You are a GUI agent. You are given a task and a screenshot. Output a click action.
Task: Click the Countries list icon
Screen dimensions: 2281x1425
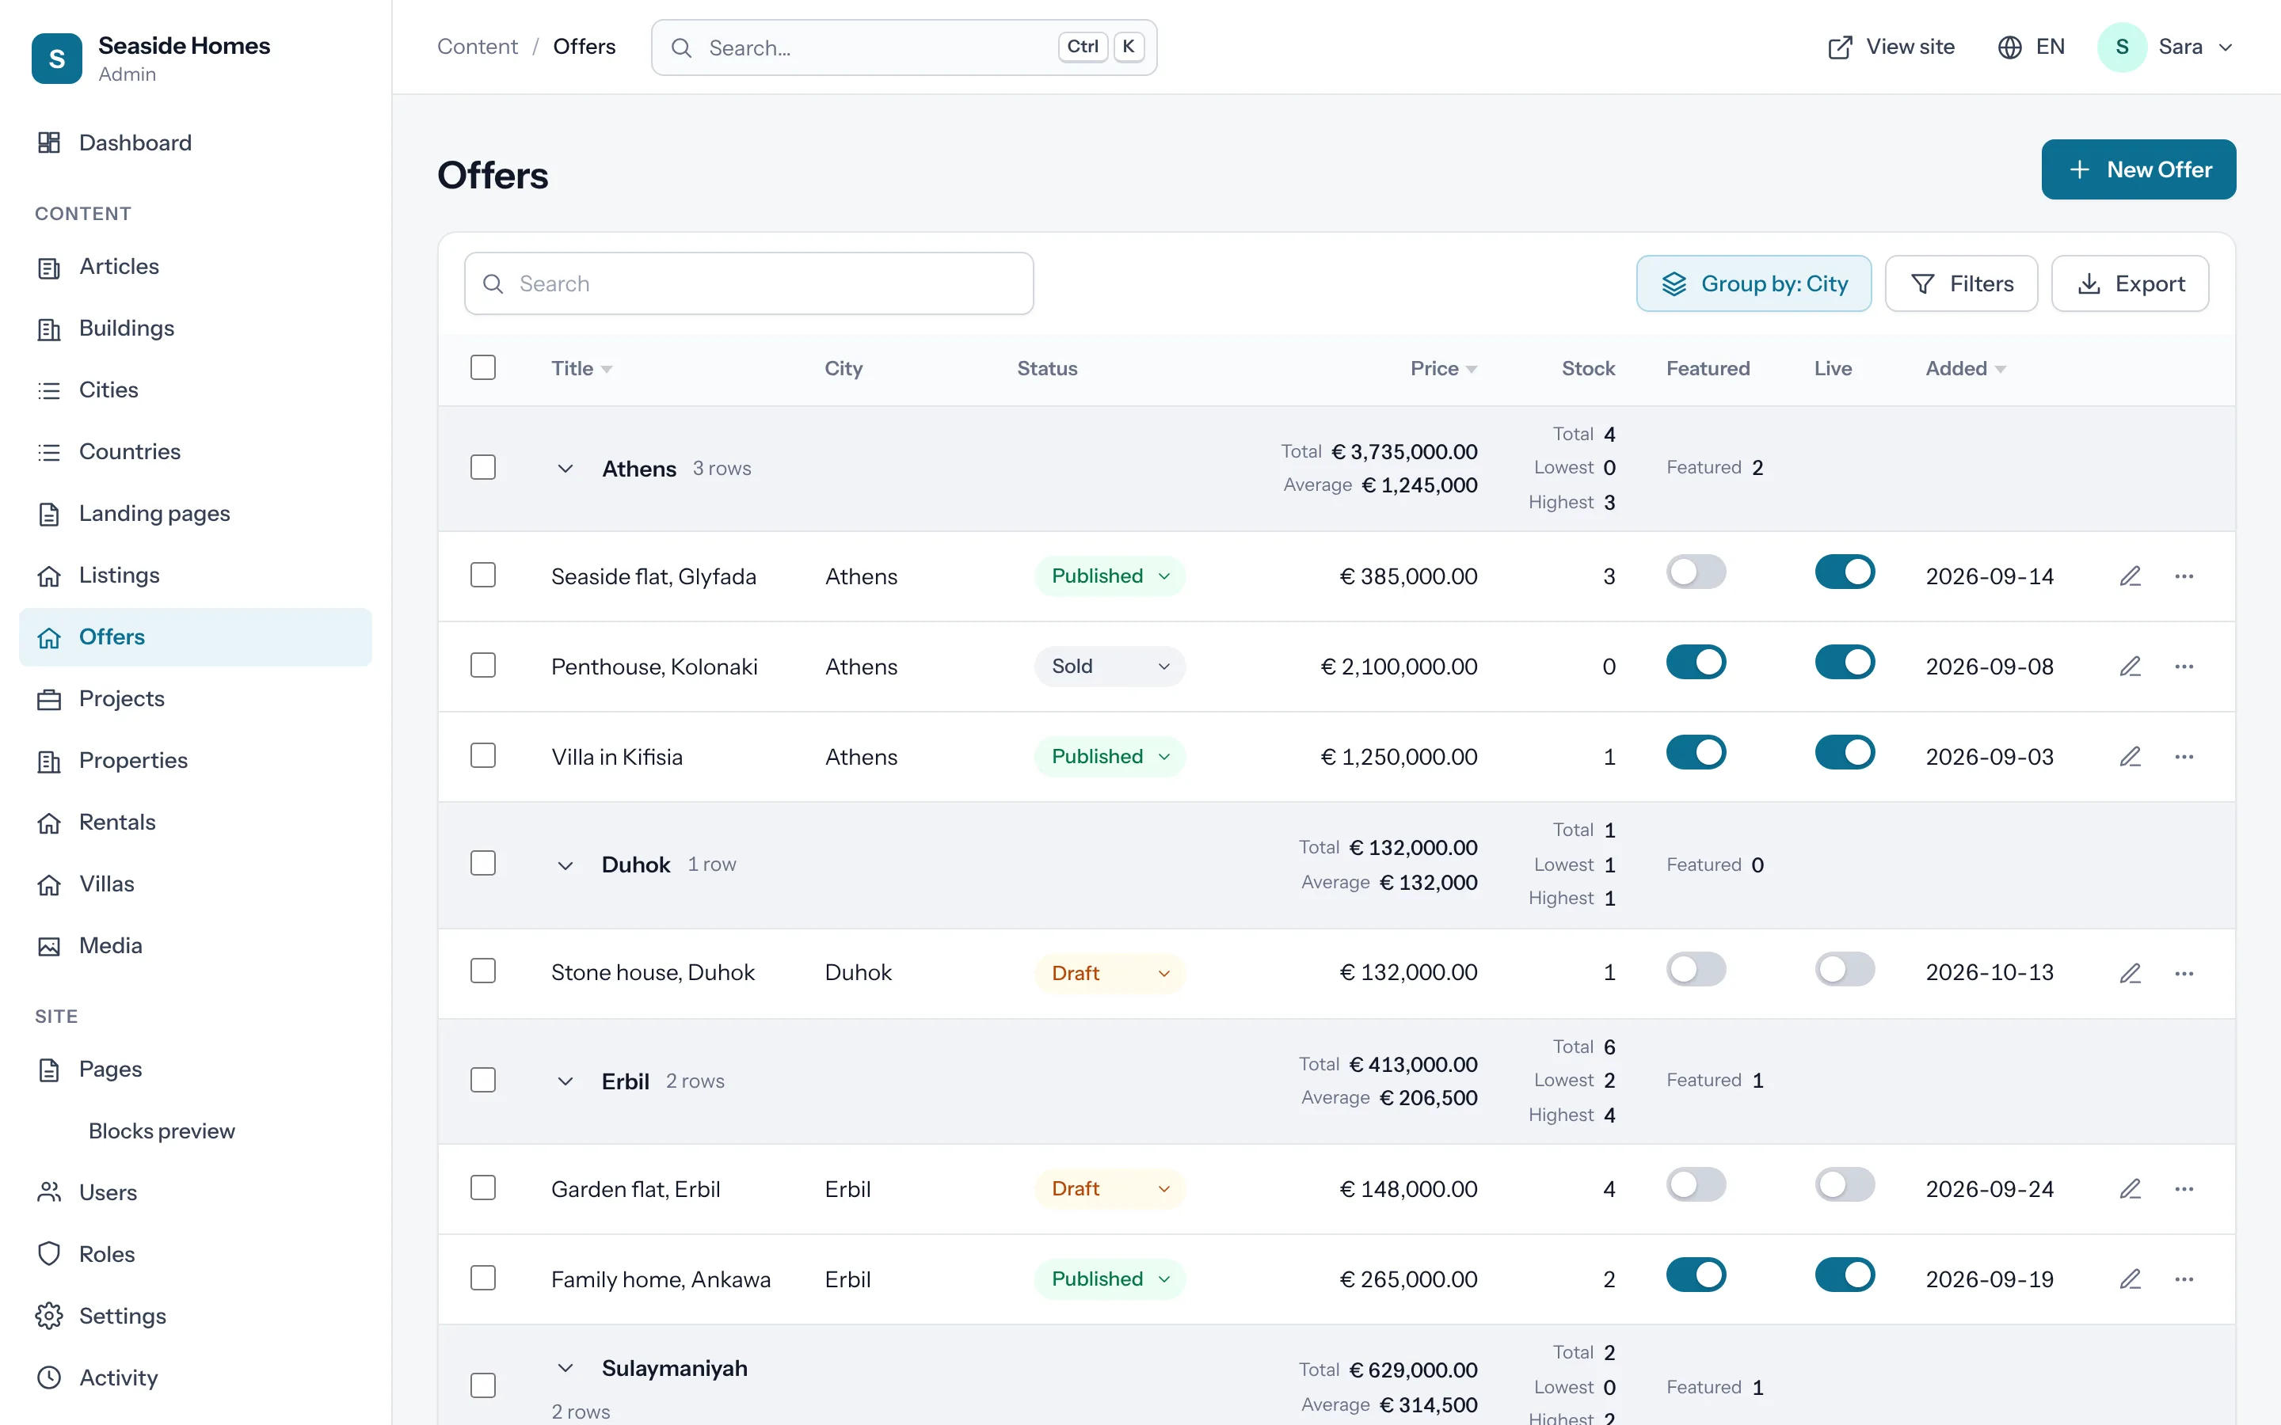[x=49, y=452]
